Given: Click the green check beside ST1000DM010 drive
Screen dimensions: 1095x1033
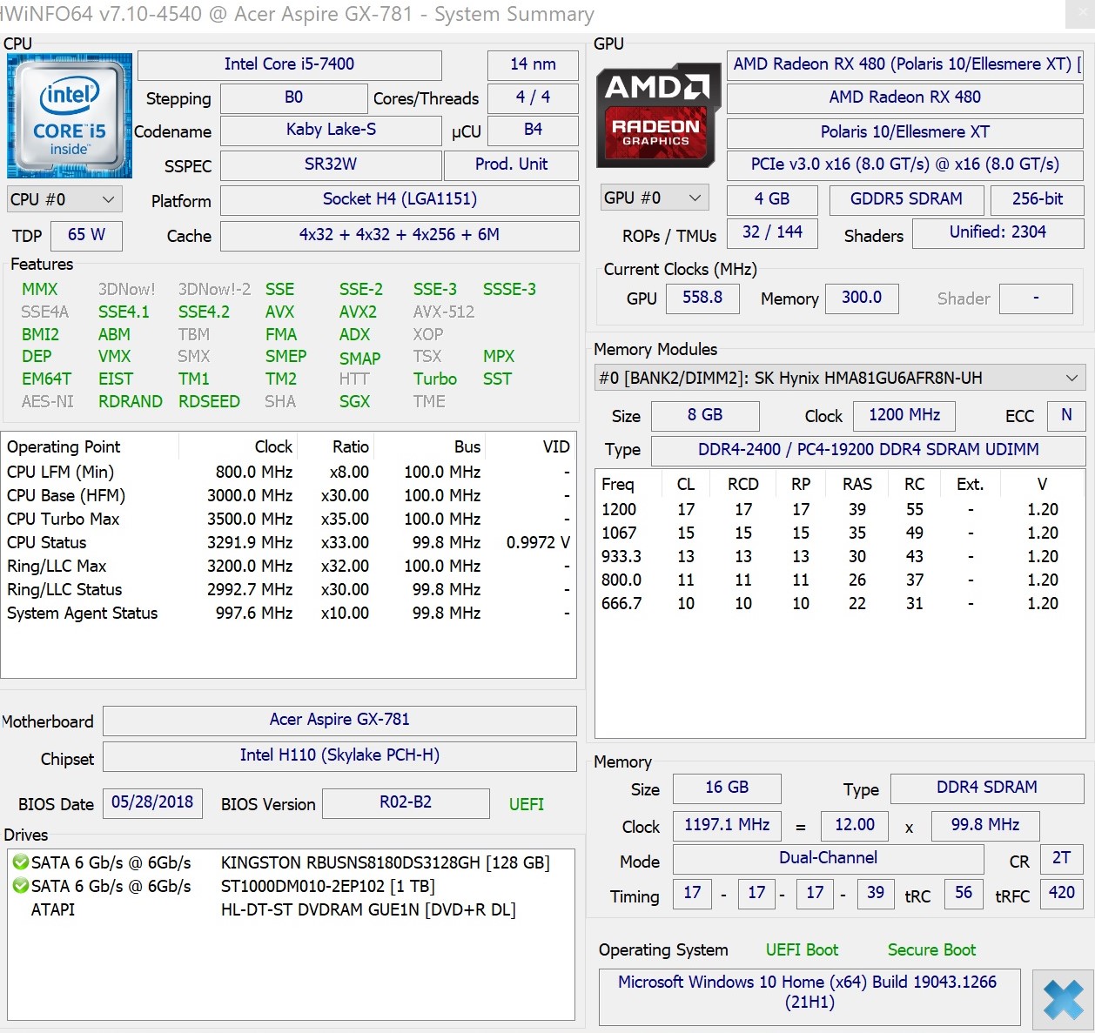Looking at the screenshot, I should pos(21,886).
